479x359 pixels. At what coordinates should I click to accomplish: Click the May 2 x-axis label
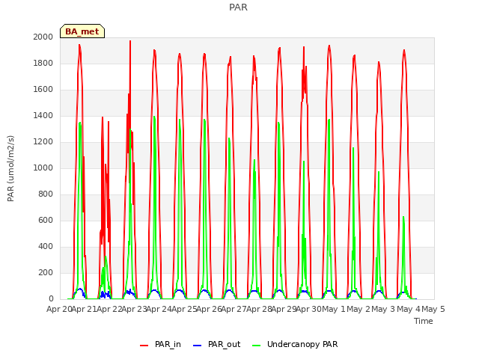point(359,309)
